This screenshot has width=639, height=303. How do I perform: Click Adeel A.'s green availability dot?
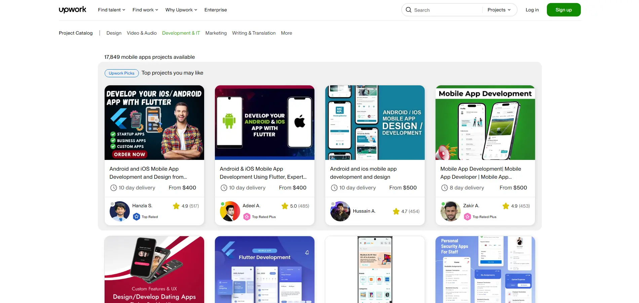click(x=223, y=203)
